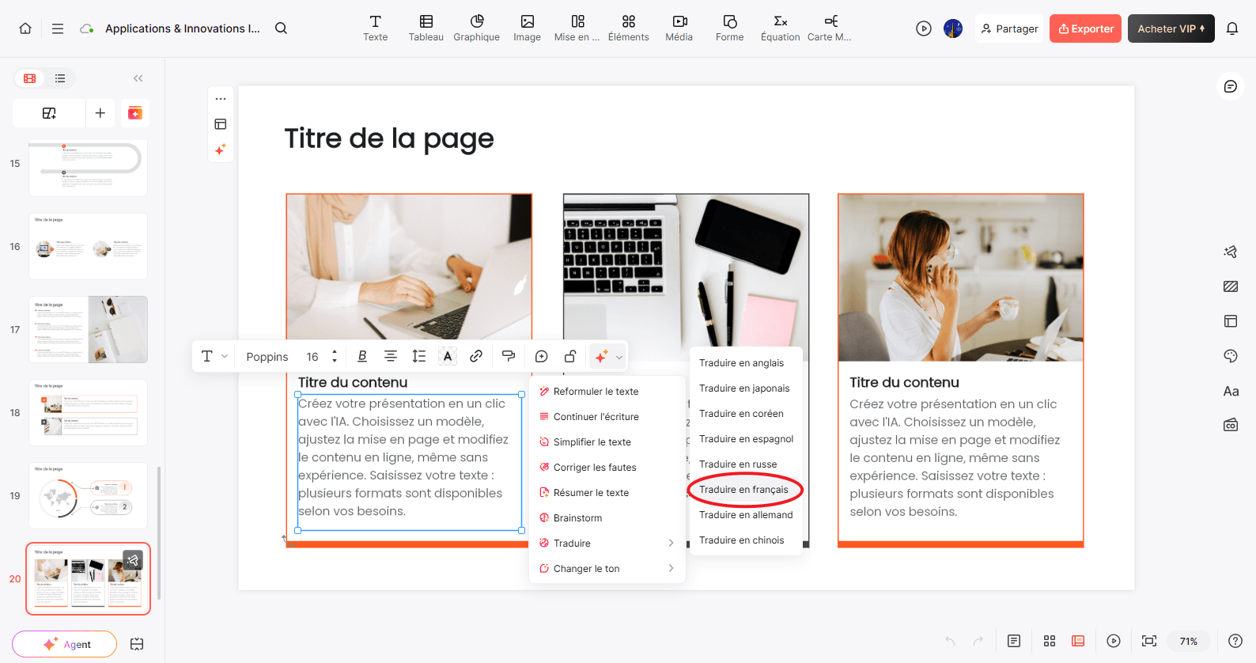Open the text style T dropdown
This screenshot has height=663, width=1256.
click(214, 357)
